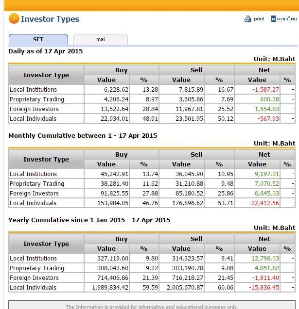299x309 pixels.
Task: Click the Investor Types page heading
Action: point(50,19)
